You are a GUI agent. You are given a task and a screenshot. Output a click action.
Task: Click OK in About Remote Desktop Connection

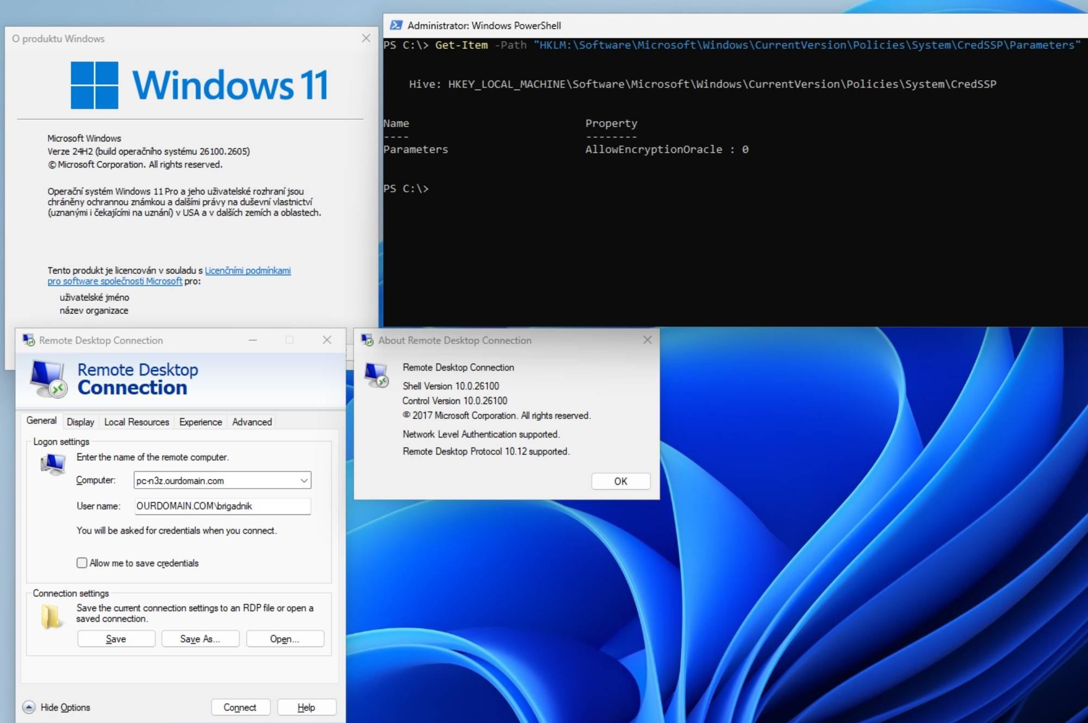620,481
